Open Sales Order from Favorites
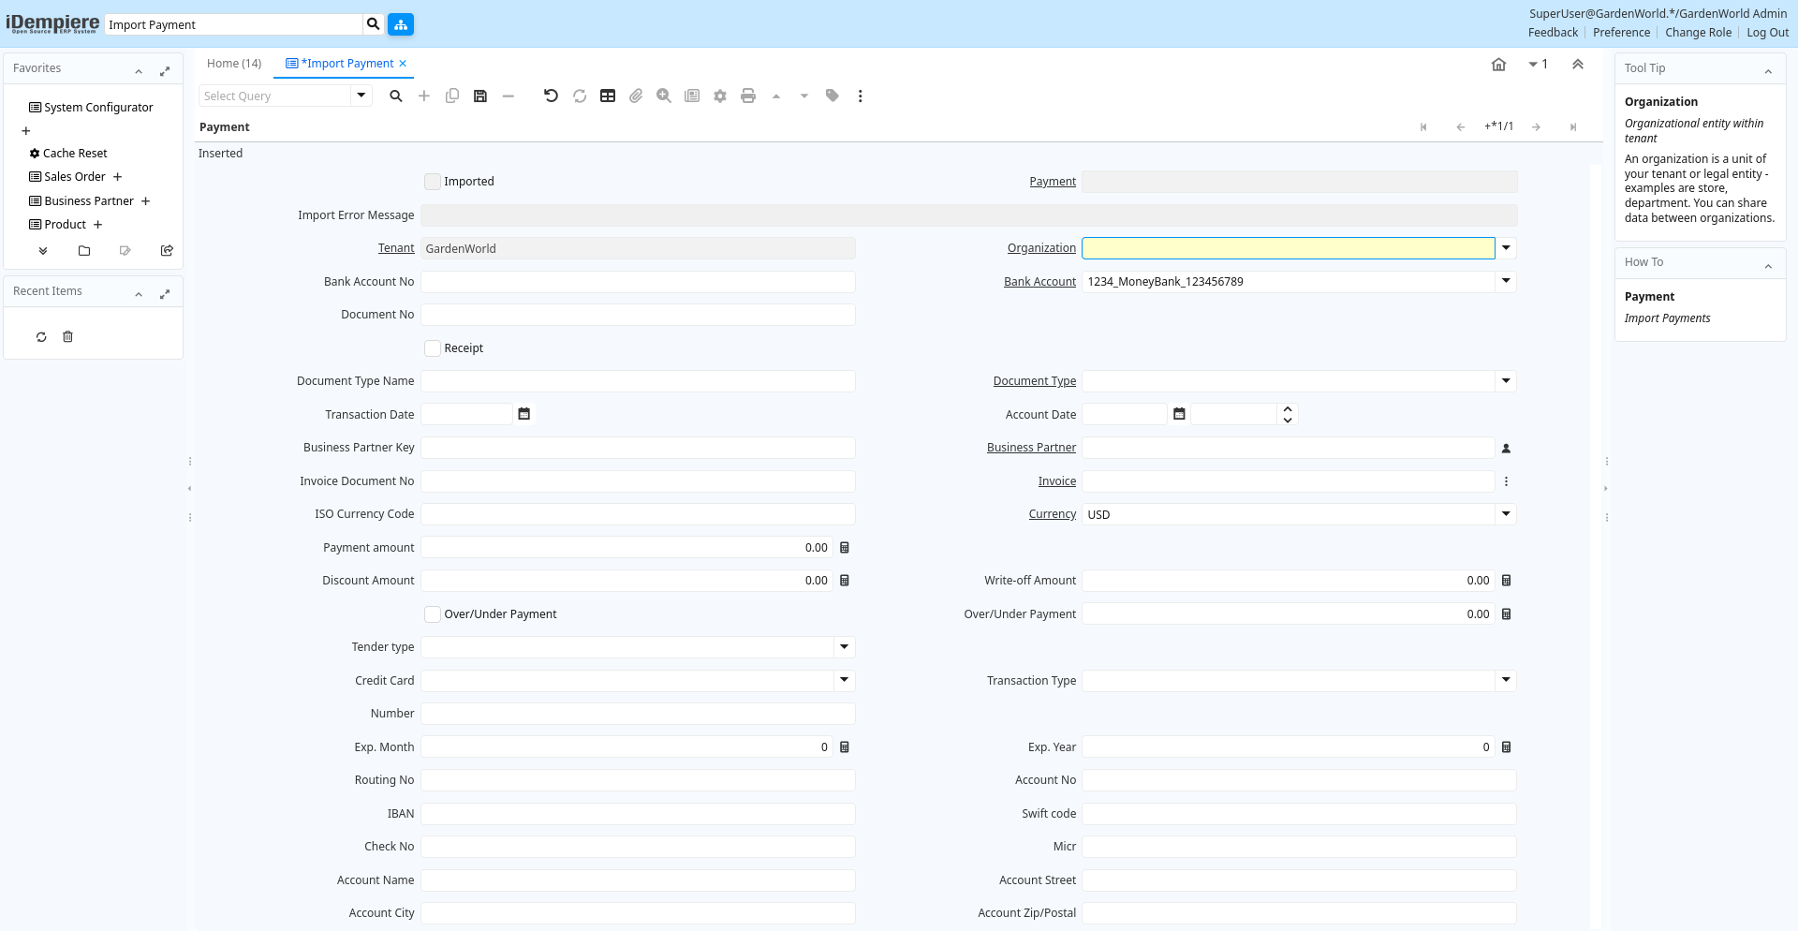The width and height of the screenshot is (1798, 931). coord(75,177)
